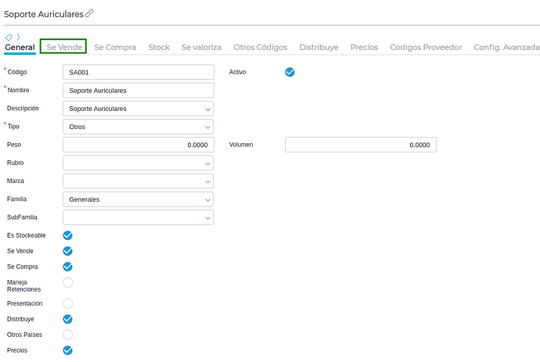Disable the Distribuye checkbox
Screen dimensions: 540x362
click(67, 319)
